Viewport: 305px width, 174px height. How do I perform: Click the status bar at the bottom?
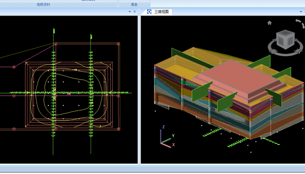point(152,169)
